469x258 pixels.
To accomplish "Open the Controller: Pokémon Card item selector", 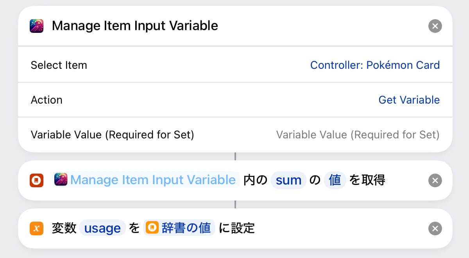I will (x=375, y=65).
